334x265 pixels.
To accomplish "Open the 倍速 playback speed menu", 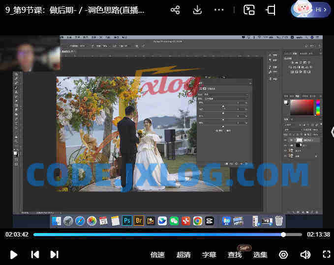I will tap(157, 255).
